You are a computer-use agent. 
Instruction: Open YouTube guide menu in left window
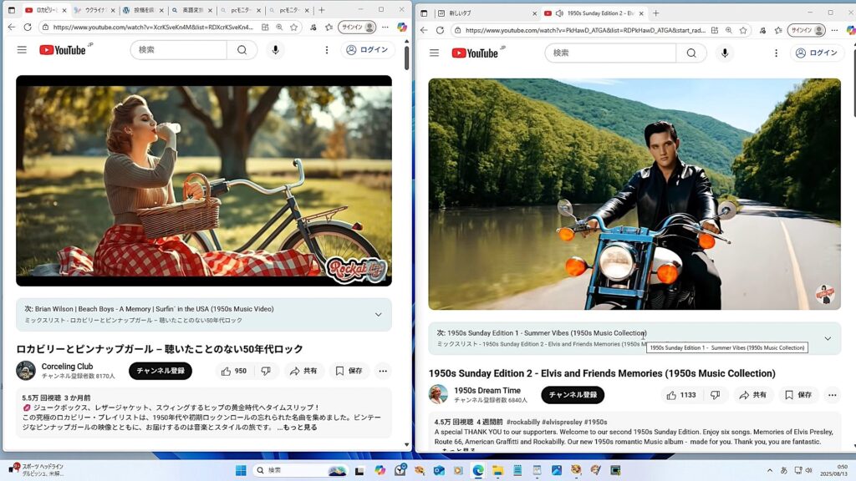22,49
